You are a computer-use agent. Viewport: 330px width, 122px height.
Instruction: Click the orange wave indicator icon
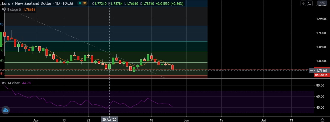click(85, 3)
